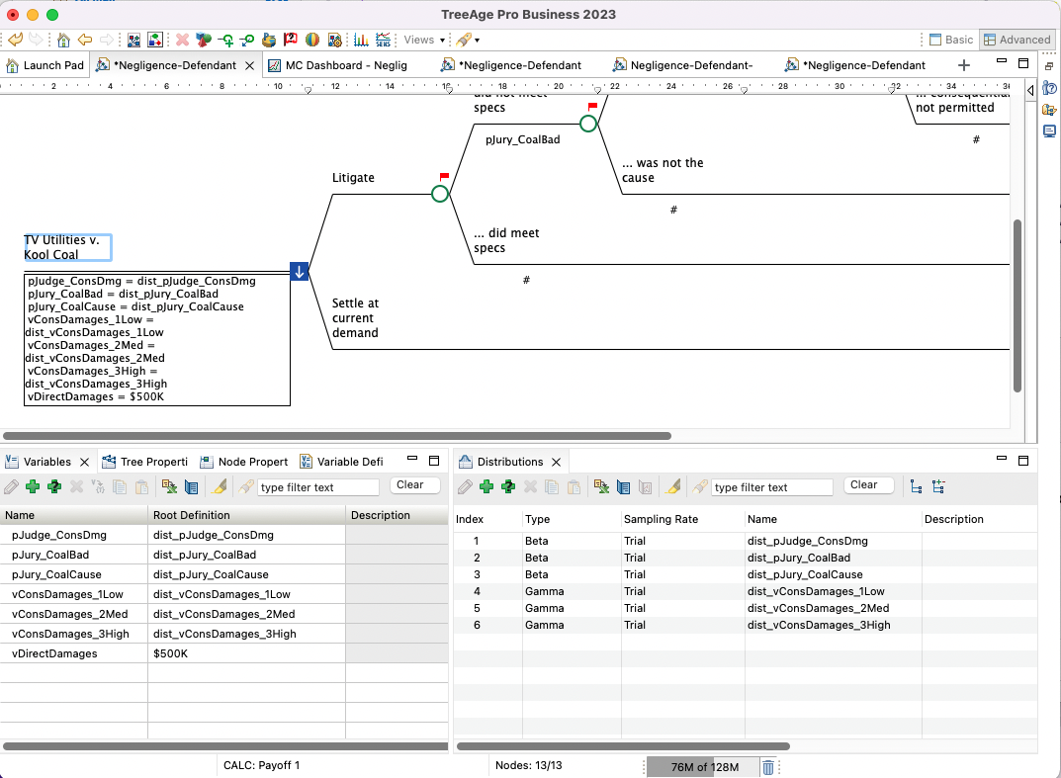Open the Launch Pad tab

(x=44, y=65)
